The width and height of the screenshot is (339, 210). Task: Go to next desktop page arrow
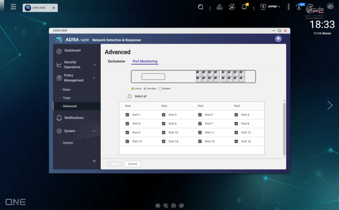(330, 105)
